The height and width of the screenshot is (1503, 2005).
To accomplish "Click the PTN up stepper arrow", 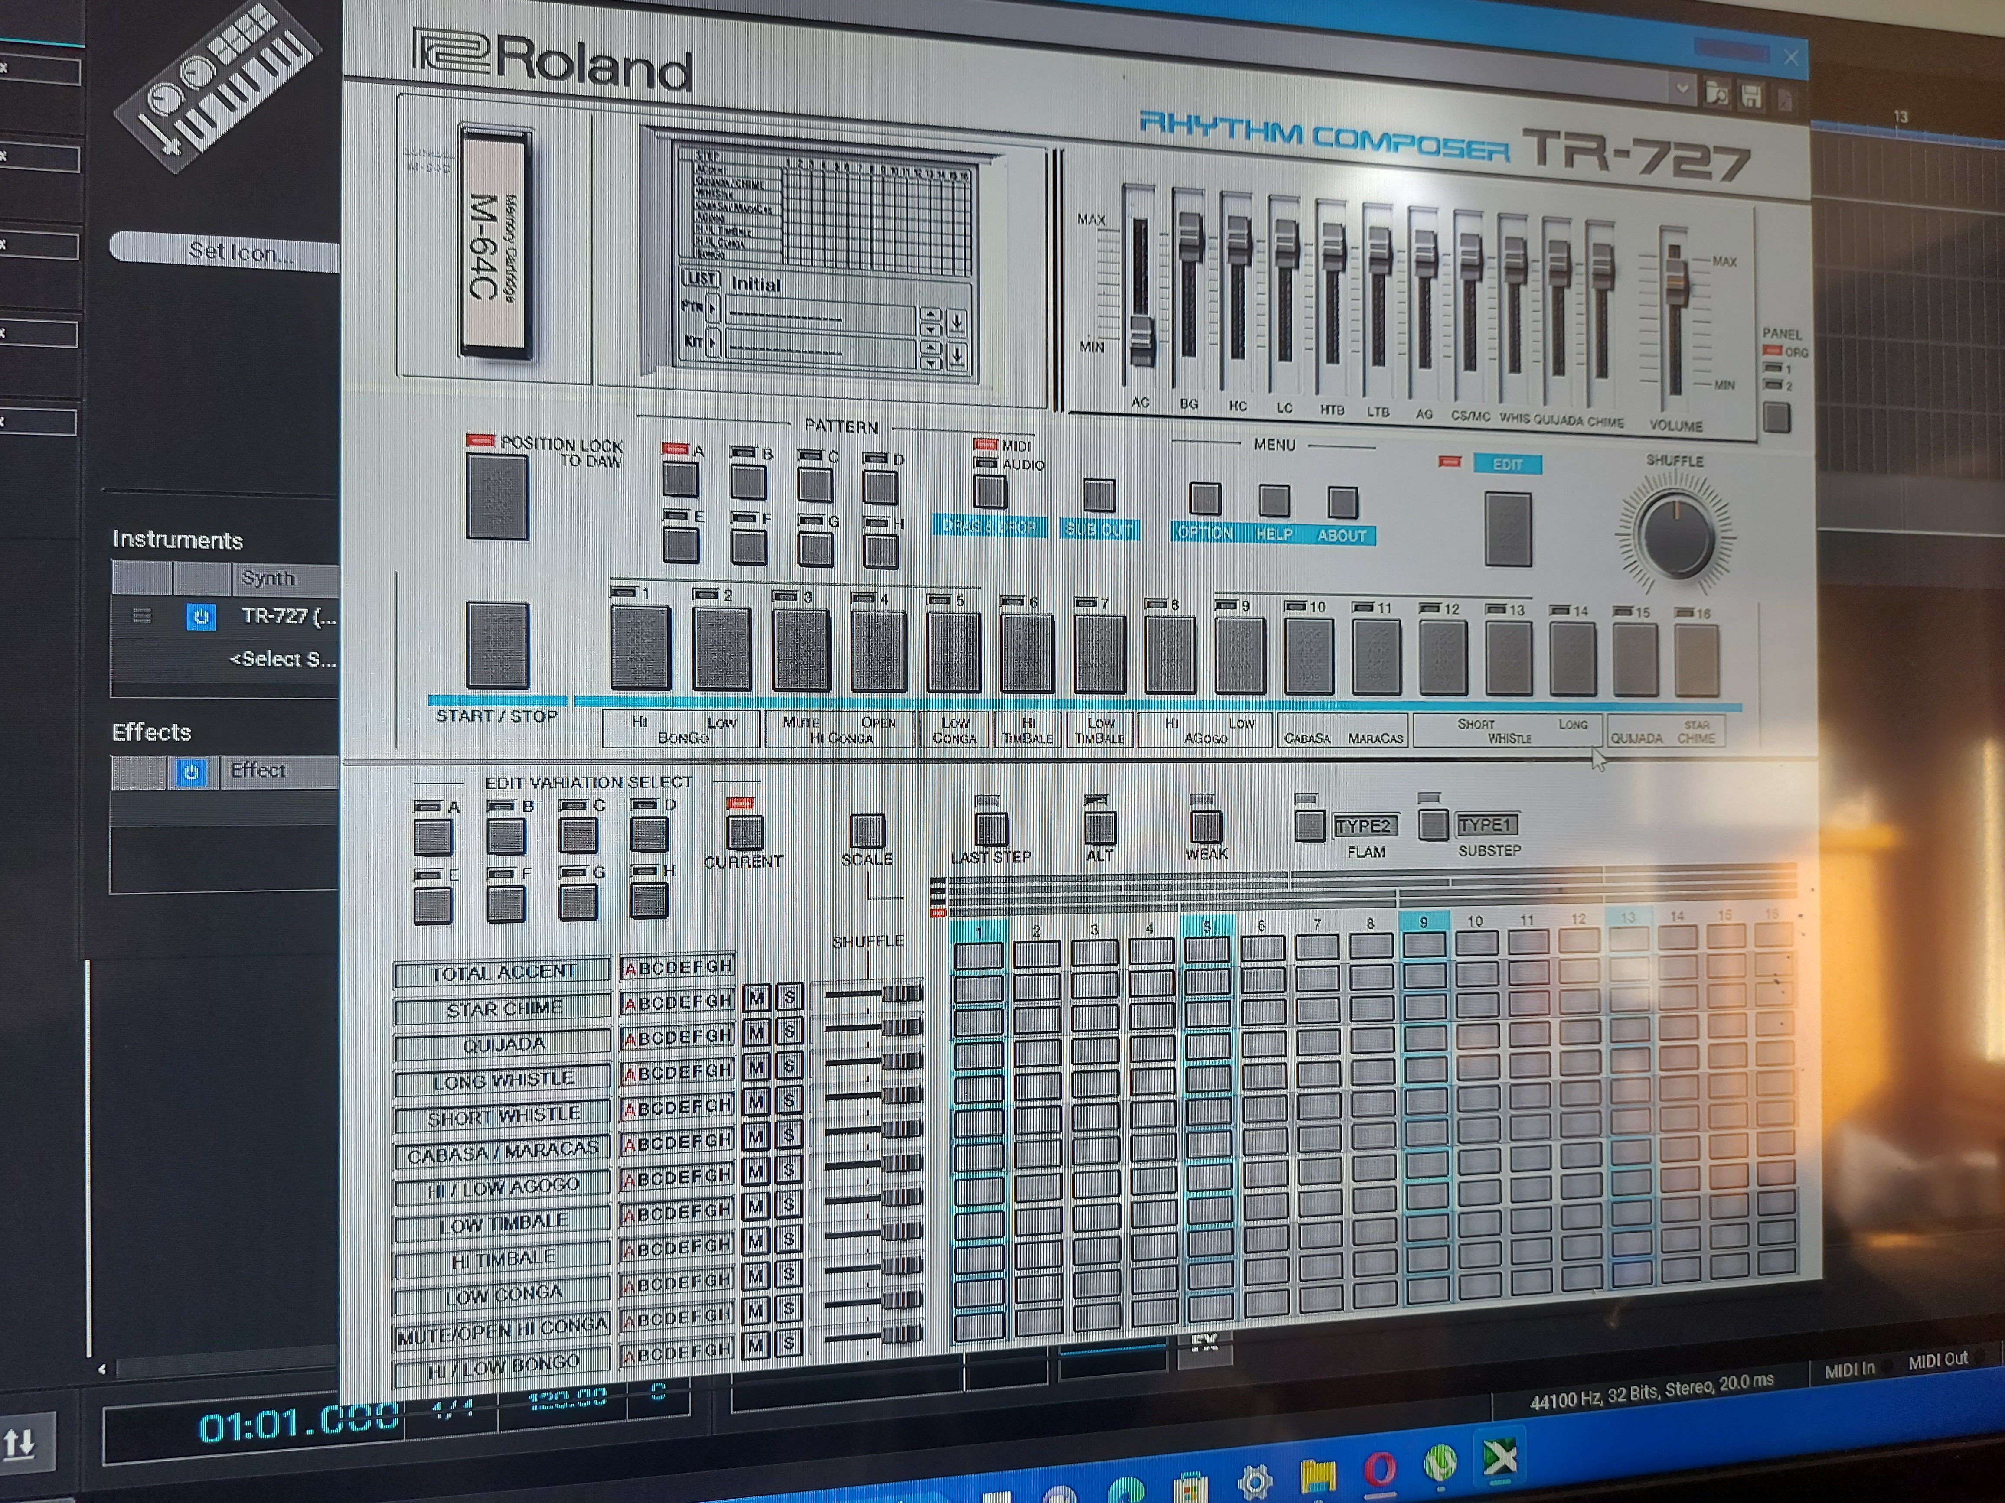I will click(x=930, y=314).
